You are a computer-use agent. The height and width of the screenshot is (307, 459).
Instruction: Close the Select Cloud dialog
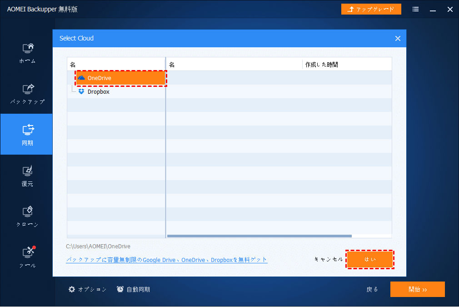click(x=398, y=38)
